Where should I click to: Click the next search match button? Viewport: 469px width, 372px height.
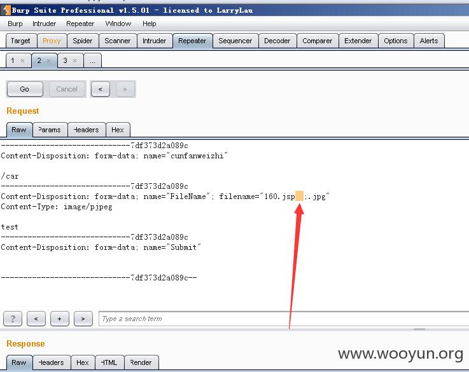point(83,319)
